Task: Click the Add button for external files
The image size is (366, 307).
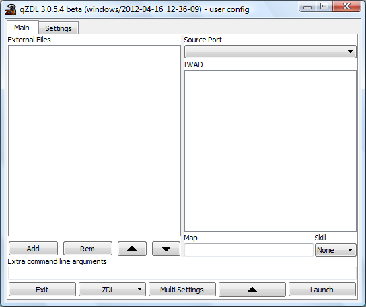Action: pyautogui.click(x=33, y=249)
